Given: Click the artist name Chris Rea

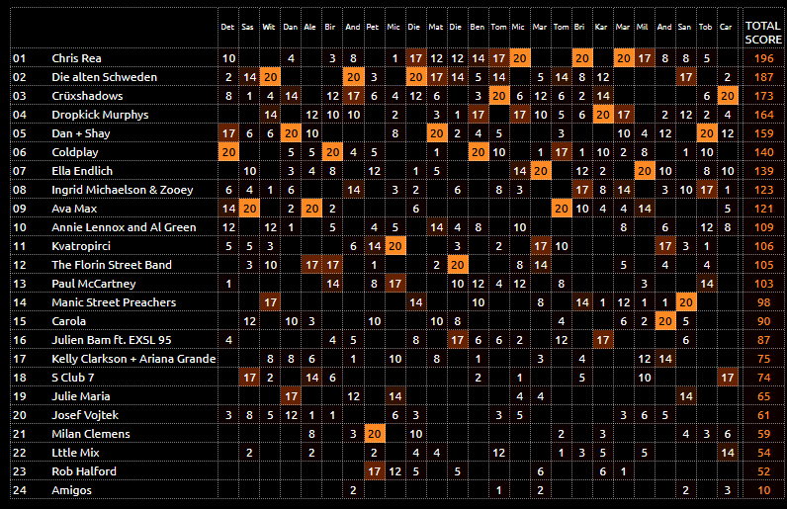Looking at the screenshot, I should click(76, 58).
